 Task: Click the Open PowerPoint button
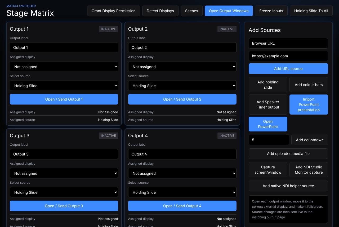pyautogui.click(x=268, y=124)
